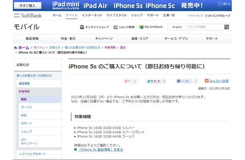This screenshot has width=245, height=160.
Task: Open the ホーム top menu item
Action: click(57, 15)
